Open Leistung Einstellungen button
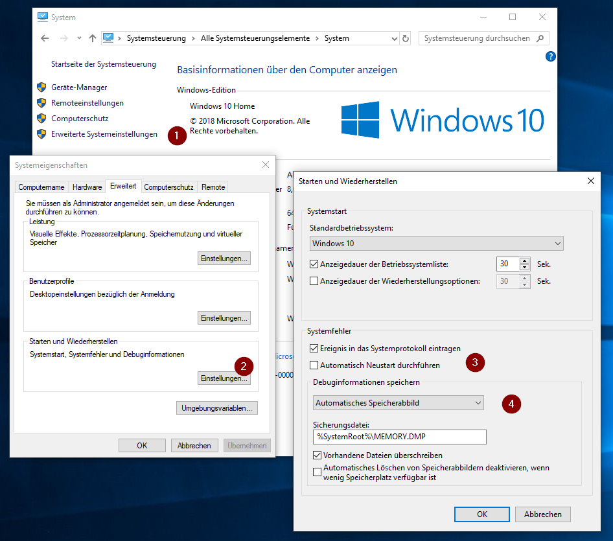 224,259
